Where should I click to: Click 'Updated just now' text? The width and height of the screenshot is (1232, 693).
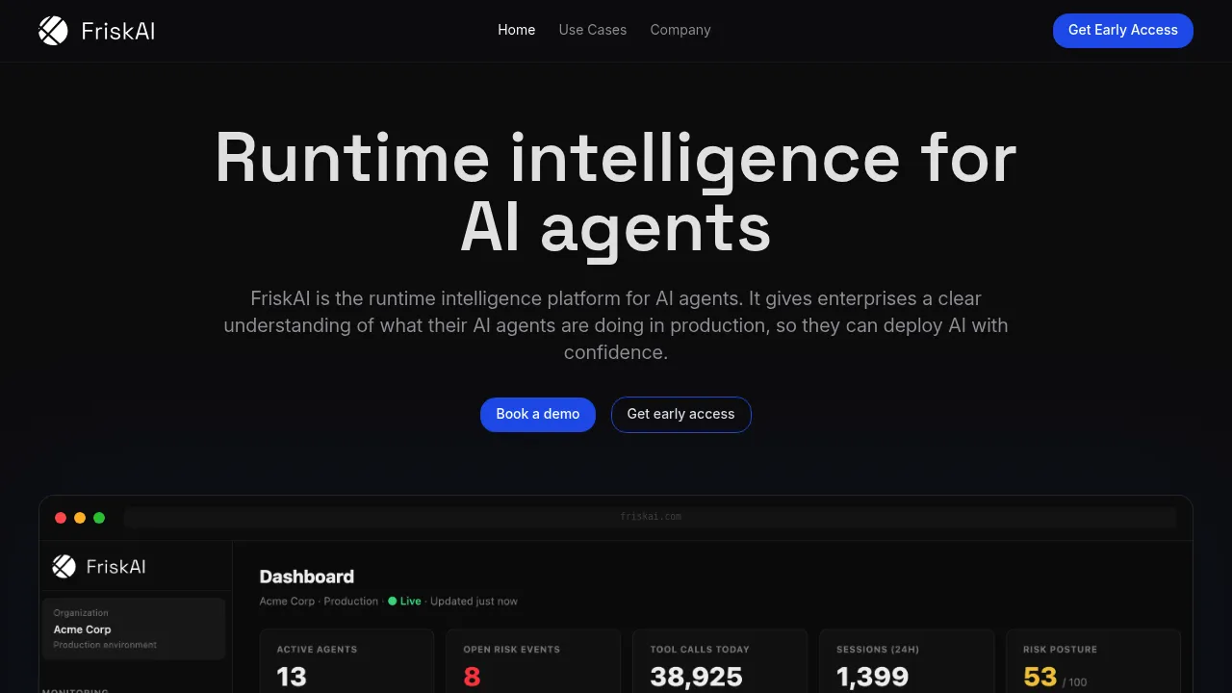[474, 601]
